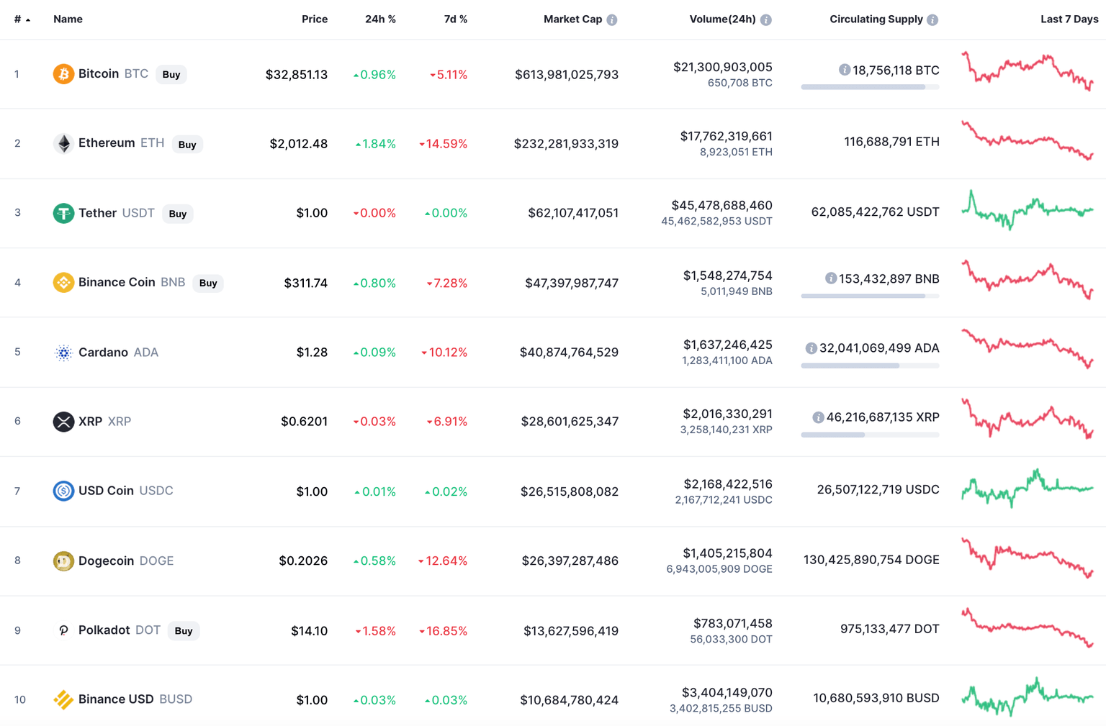Click the Dogecoin logo icon

[63, 561]
